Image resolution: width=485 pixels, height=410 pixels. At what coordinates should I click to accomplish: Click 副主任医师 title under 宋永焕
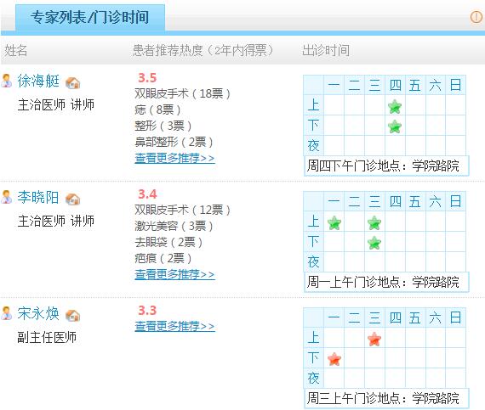click(47, 338)
